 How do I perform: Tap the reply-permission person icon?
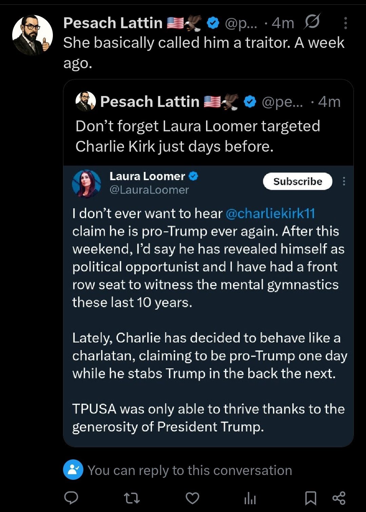click(73, 470)
